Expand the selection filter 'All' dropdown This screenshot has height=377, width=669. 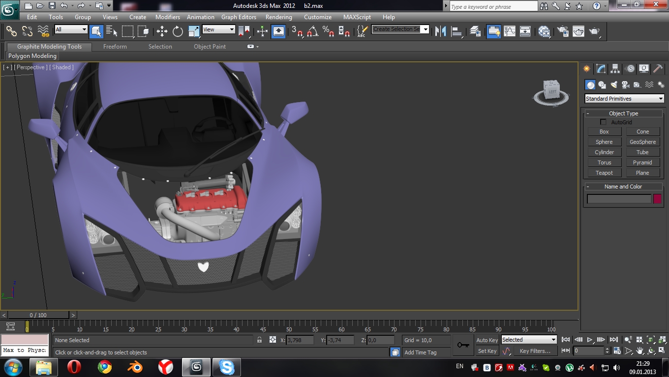(71, 29)
